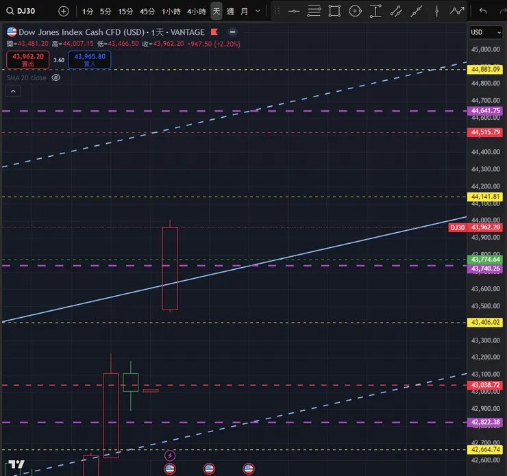This screenshot has height=476, width=507.
Task: Select the text annotation tool
Action: [x=375, y=12]
